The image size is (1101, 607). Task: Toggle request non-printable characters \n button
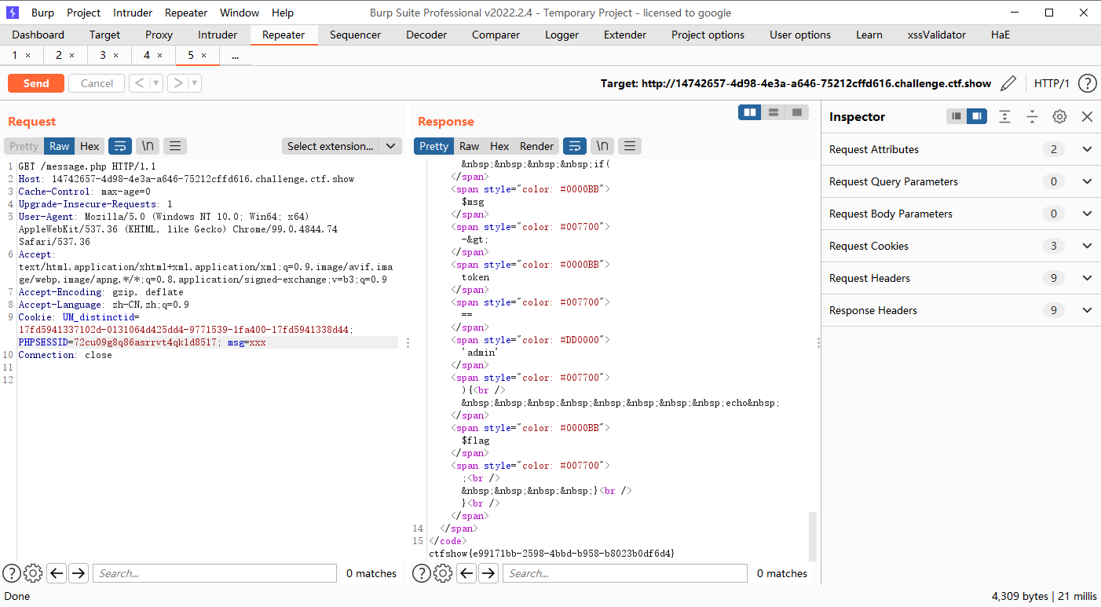(x=148, y=146)
